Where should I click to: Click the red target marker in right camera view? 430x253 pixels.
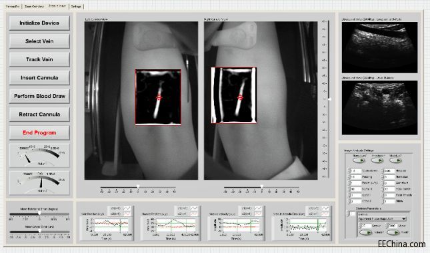(240, 97)
